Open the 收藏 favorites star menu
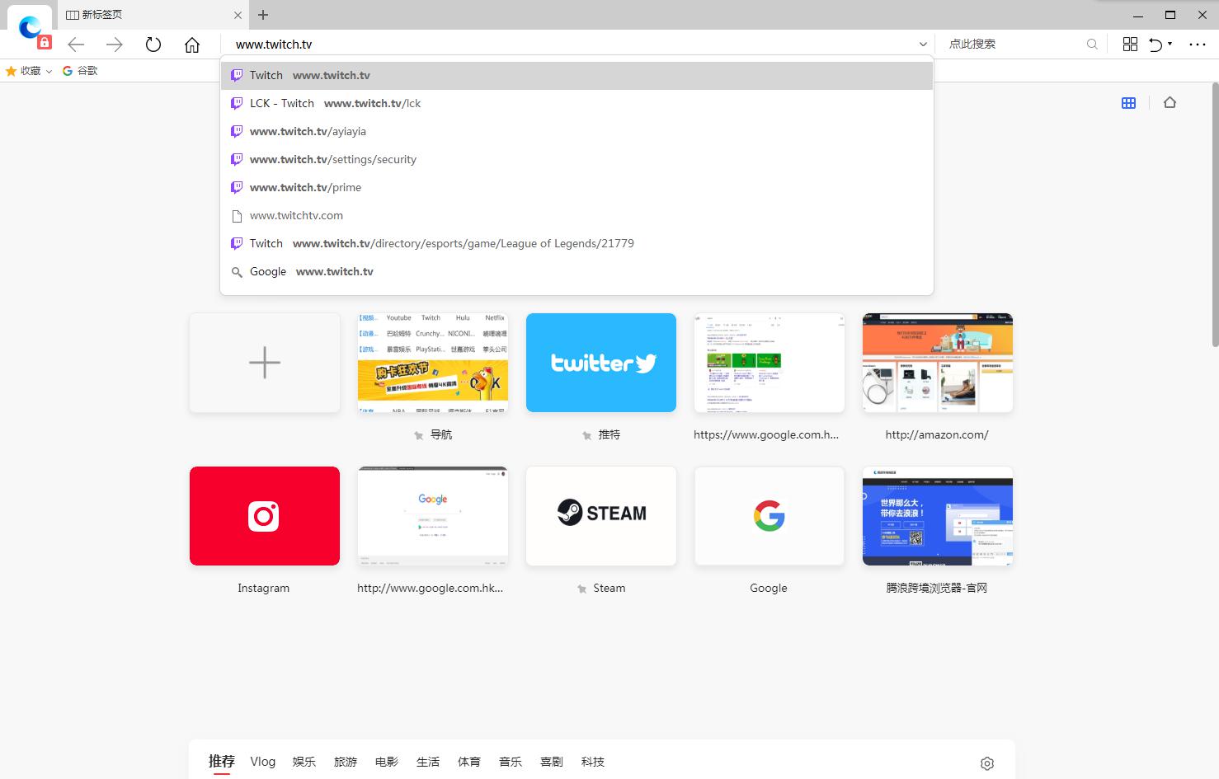 29,71
